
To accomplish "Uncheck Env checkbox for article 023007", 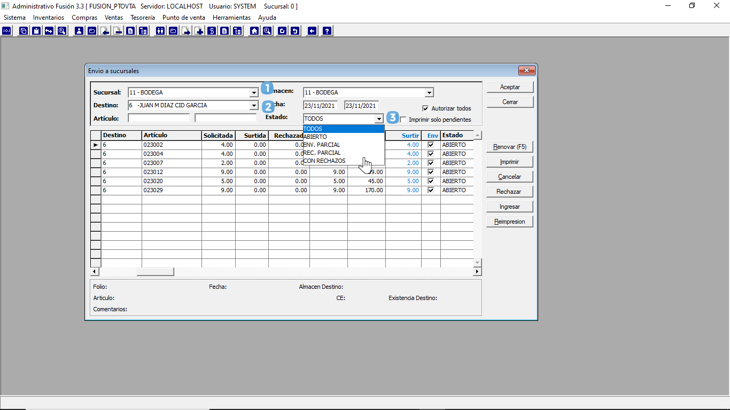I will [431, 163].
